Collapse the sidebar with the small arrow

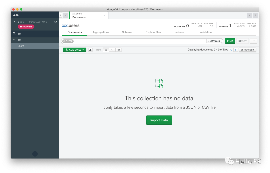(x=60, y=15)
